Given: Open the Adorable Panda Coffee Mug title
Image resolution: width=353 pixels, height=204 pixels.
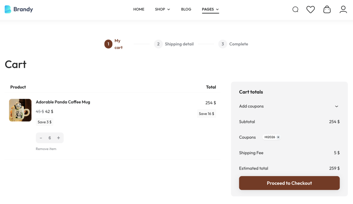Looking at the screenshot, I should [x=63, y=102].
